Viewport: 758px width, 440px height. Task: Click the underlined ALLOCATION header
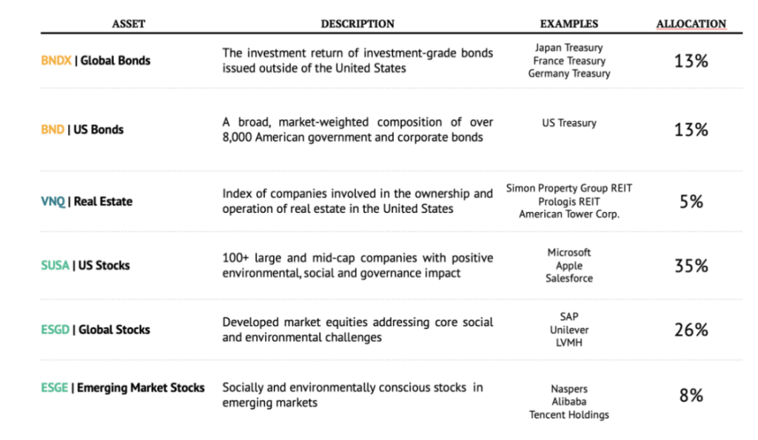[691, 24]
